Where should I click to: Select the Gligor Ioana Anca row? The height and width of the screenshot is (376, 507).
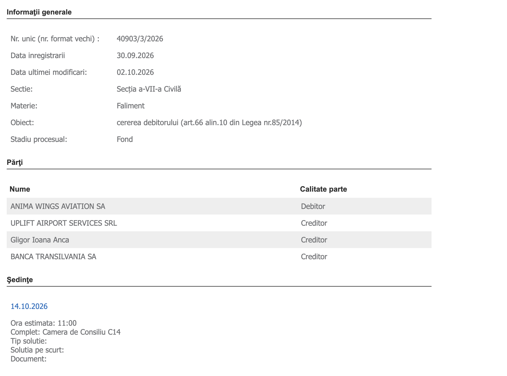(219, 240)
